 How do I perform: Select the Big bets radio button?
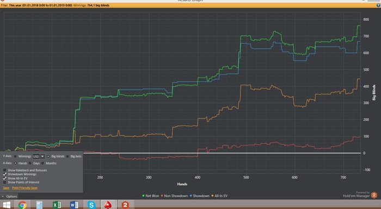[67, 156]
